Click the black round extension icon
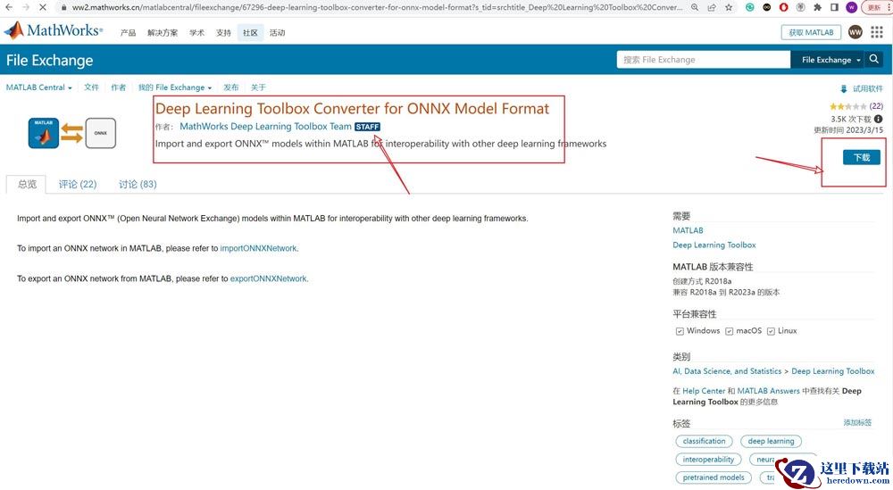Screen dimensions: 893x490 [767, 7]
